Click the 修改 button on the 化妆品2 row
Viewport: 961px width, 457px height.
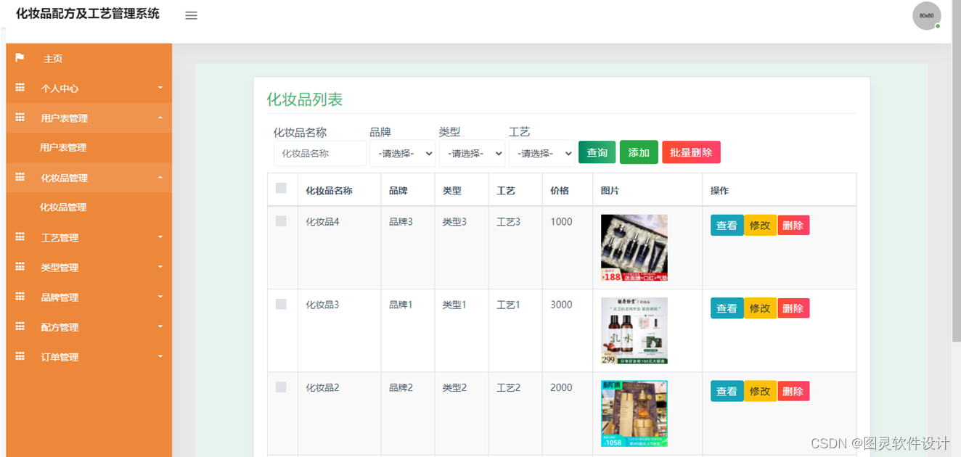point(760,390)
